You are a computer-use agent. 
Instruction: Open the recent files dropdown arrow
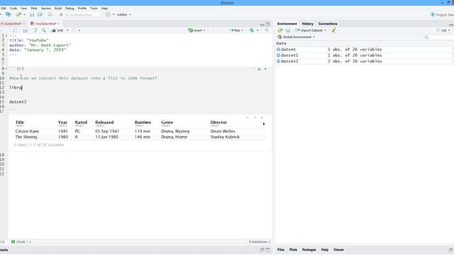coord(24,14)
